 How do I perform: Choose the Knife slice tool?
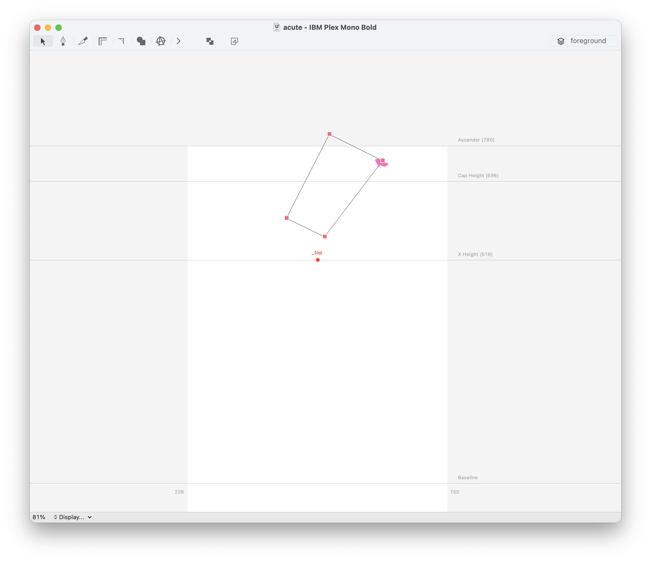tap(83, 41)
